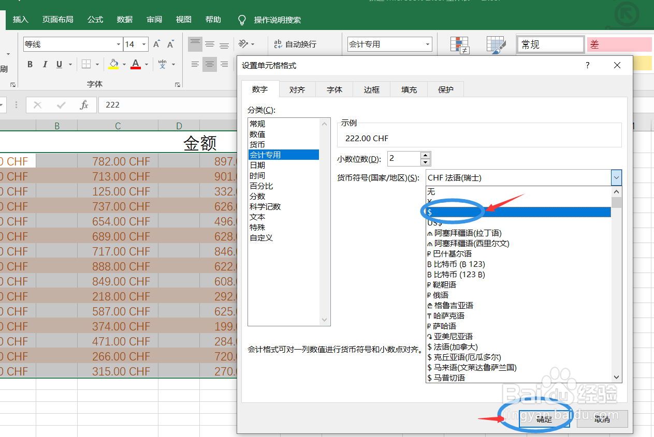654x437 pixels.
Task: Click the 确定 button
Action: [x=544, y=419]
